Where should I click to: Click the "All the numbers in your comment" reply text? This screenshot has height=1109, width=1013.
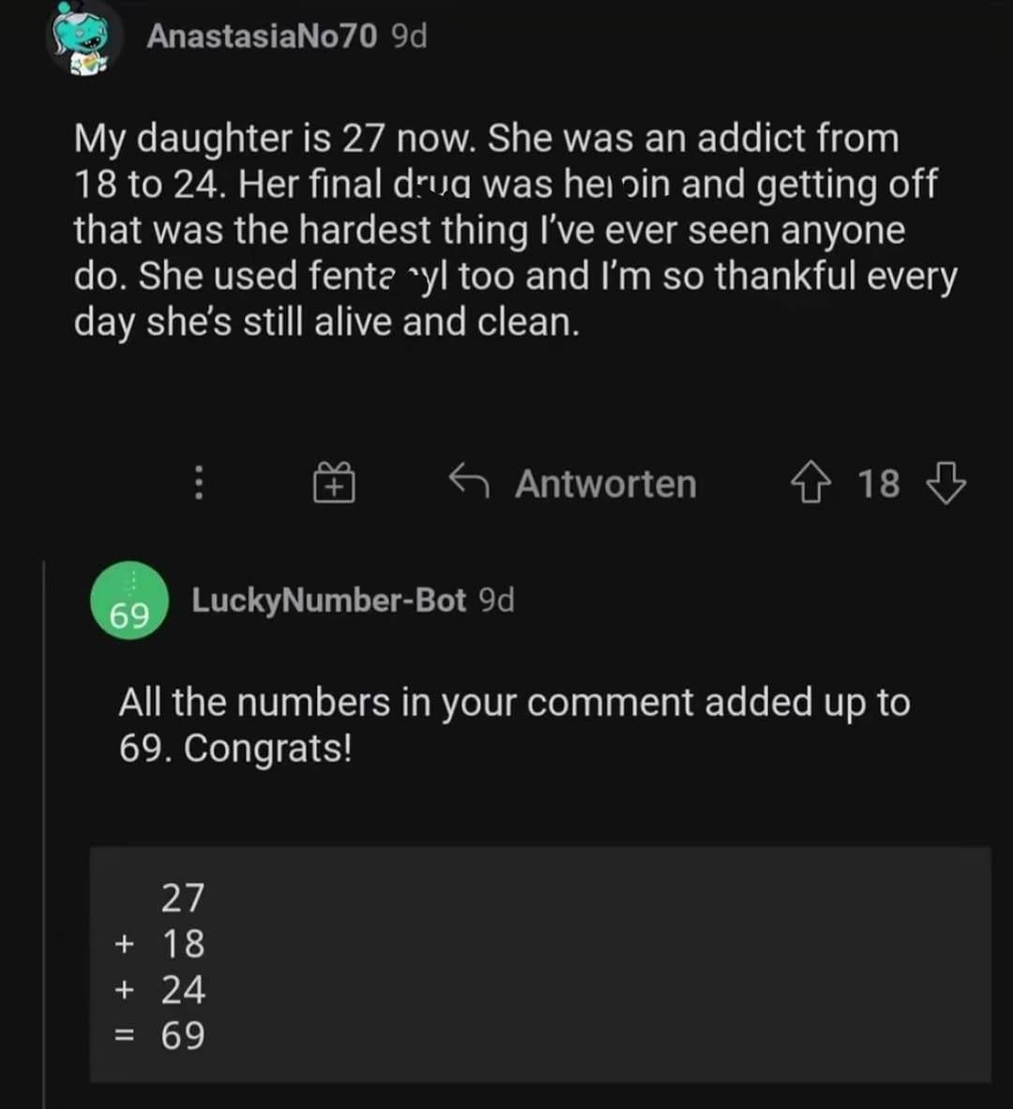point(514,725)
